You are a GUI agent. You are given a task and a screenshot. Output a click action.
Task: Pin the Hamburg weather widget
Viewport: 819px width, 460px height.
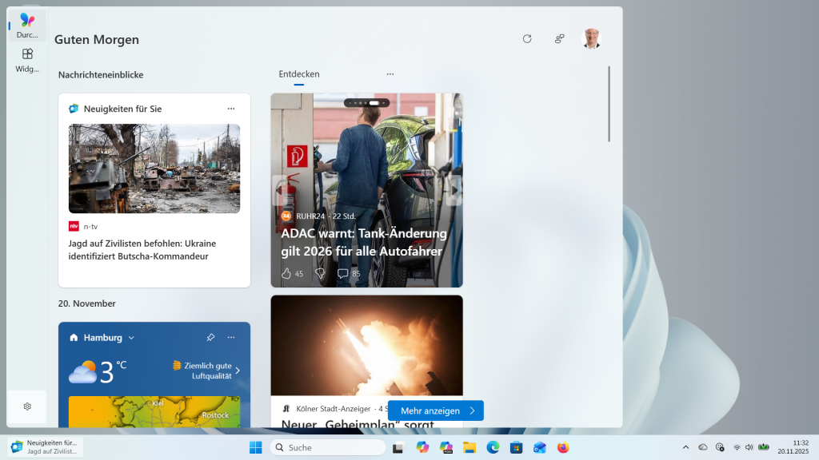(210, 338)
